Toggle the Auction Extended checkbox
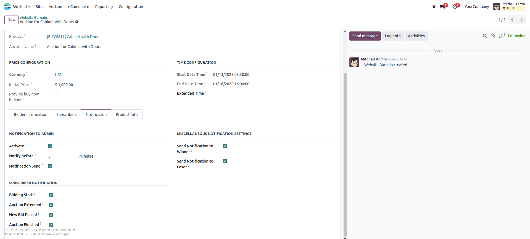530x239 pixels. click(51, 205)
